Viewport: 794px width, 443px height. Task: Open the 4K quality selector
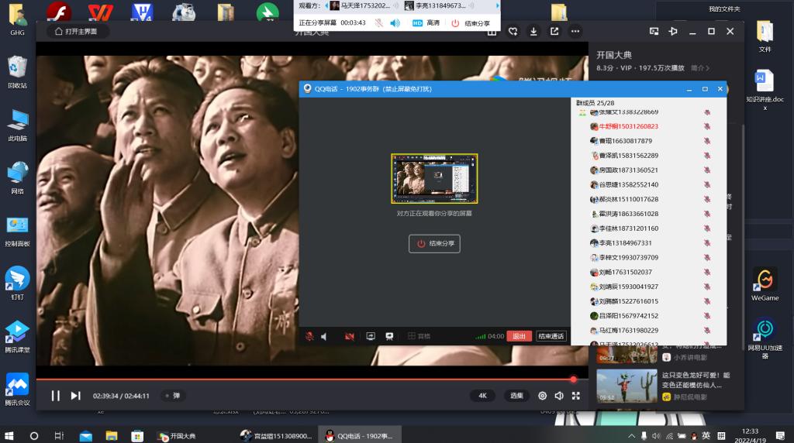482,396
